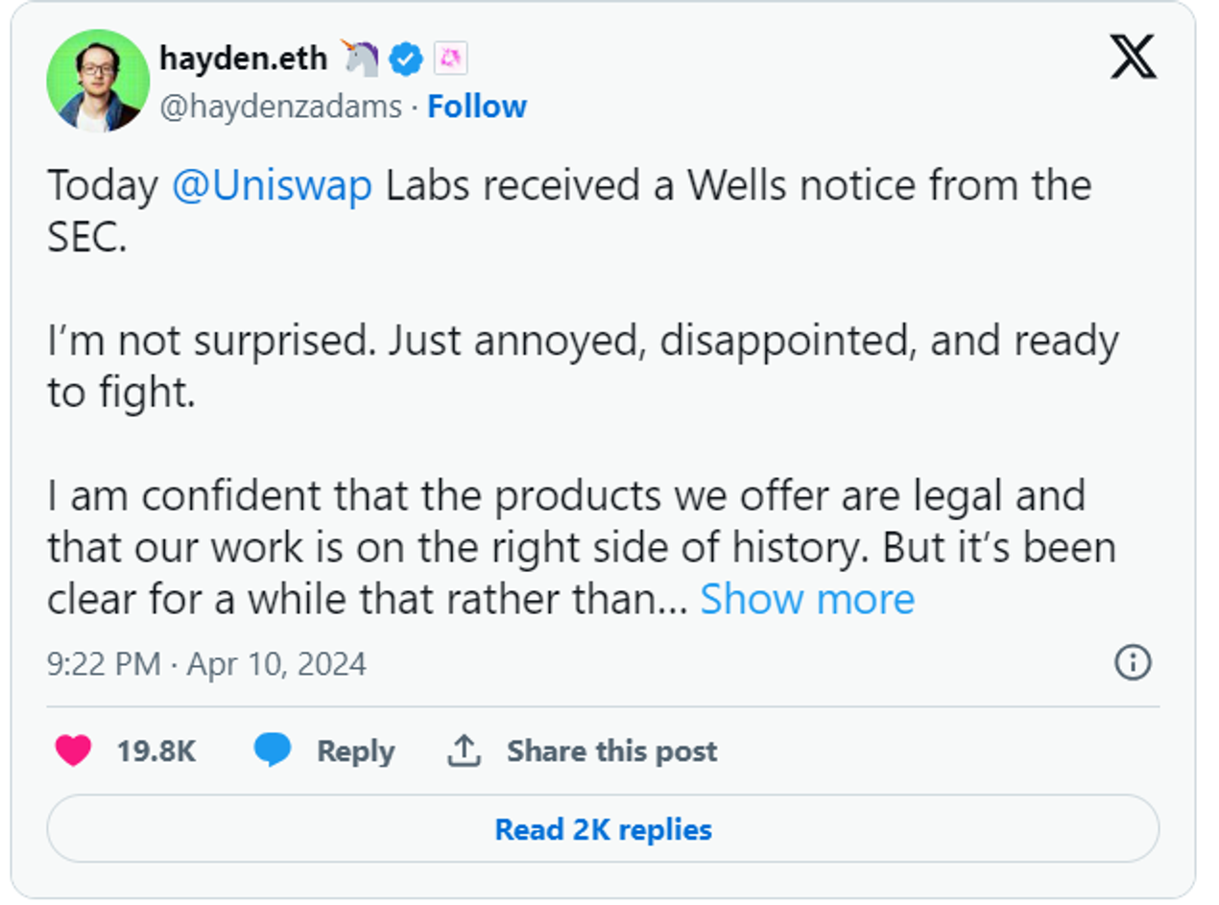This screenshot has height=905, width=1219.
Task: Click the Reply label next to the bubble
Action: pyautogui.click(x=355, y=751)
